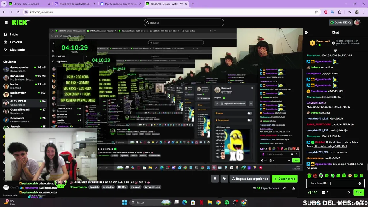Open chat settings gear icon

pos(349,193)
